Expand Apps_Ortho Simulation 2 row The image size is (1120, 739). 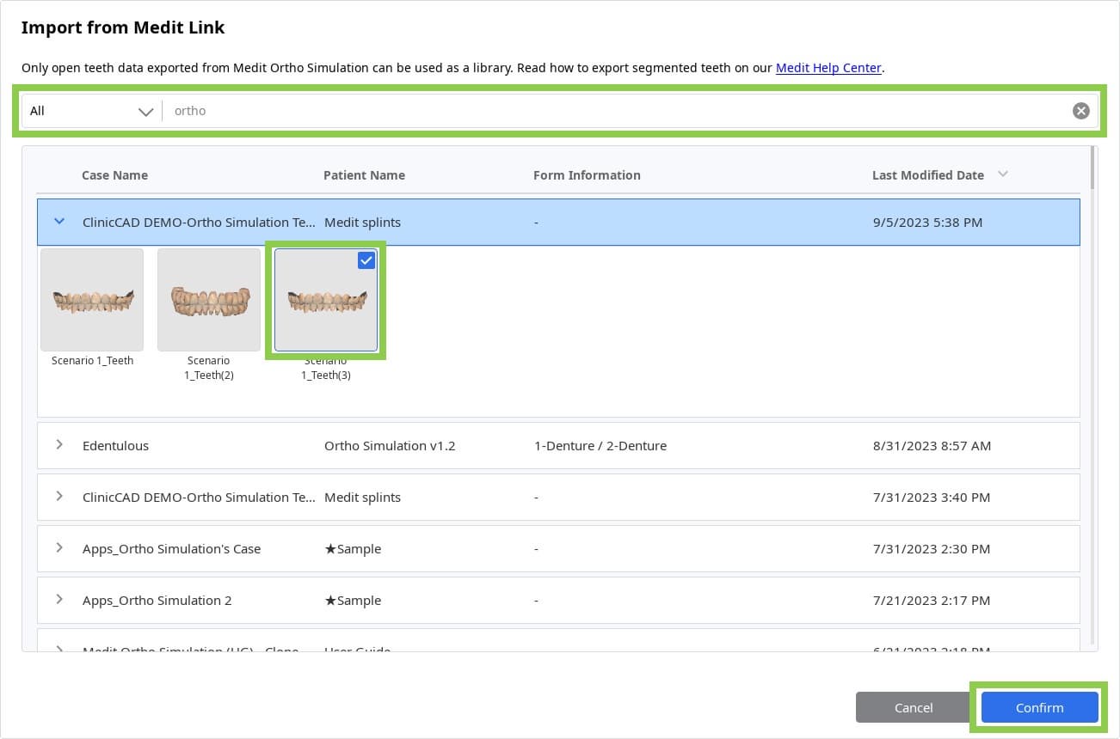point(59,600)
